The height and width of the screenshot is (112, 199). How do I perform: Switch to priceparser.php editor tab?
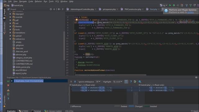coord(109,9)
